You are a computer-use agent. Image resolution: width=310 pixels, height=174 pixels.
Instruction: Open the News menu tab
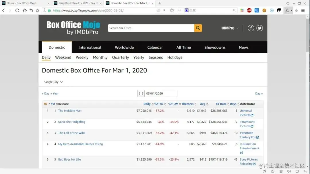point(244,47)
